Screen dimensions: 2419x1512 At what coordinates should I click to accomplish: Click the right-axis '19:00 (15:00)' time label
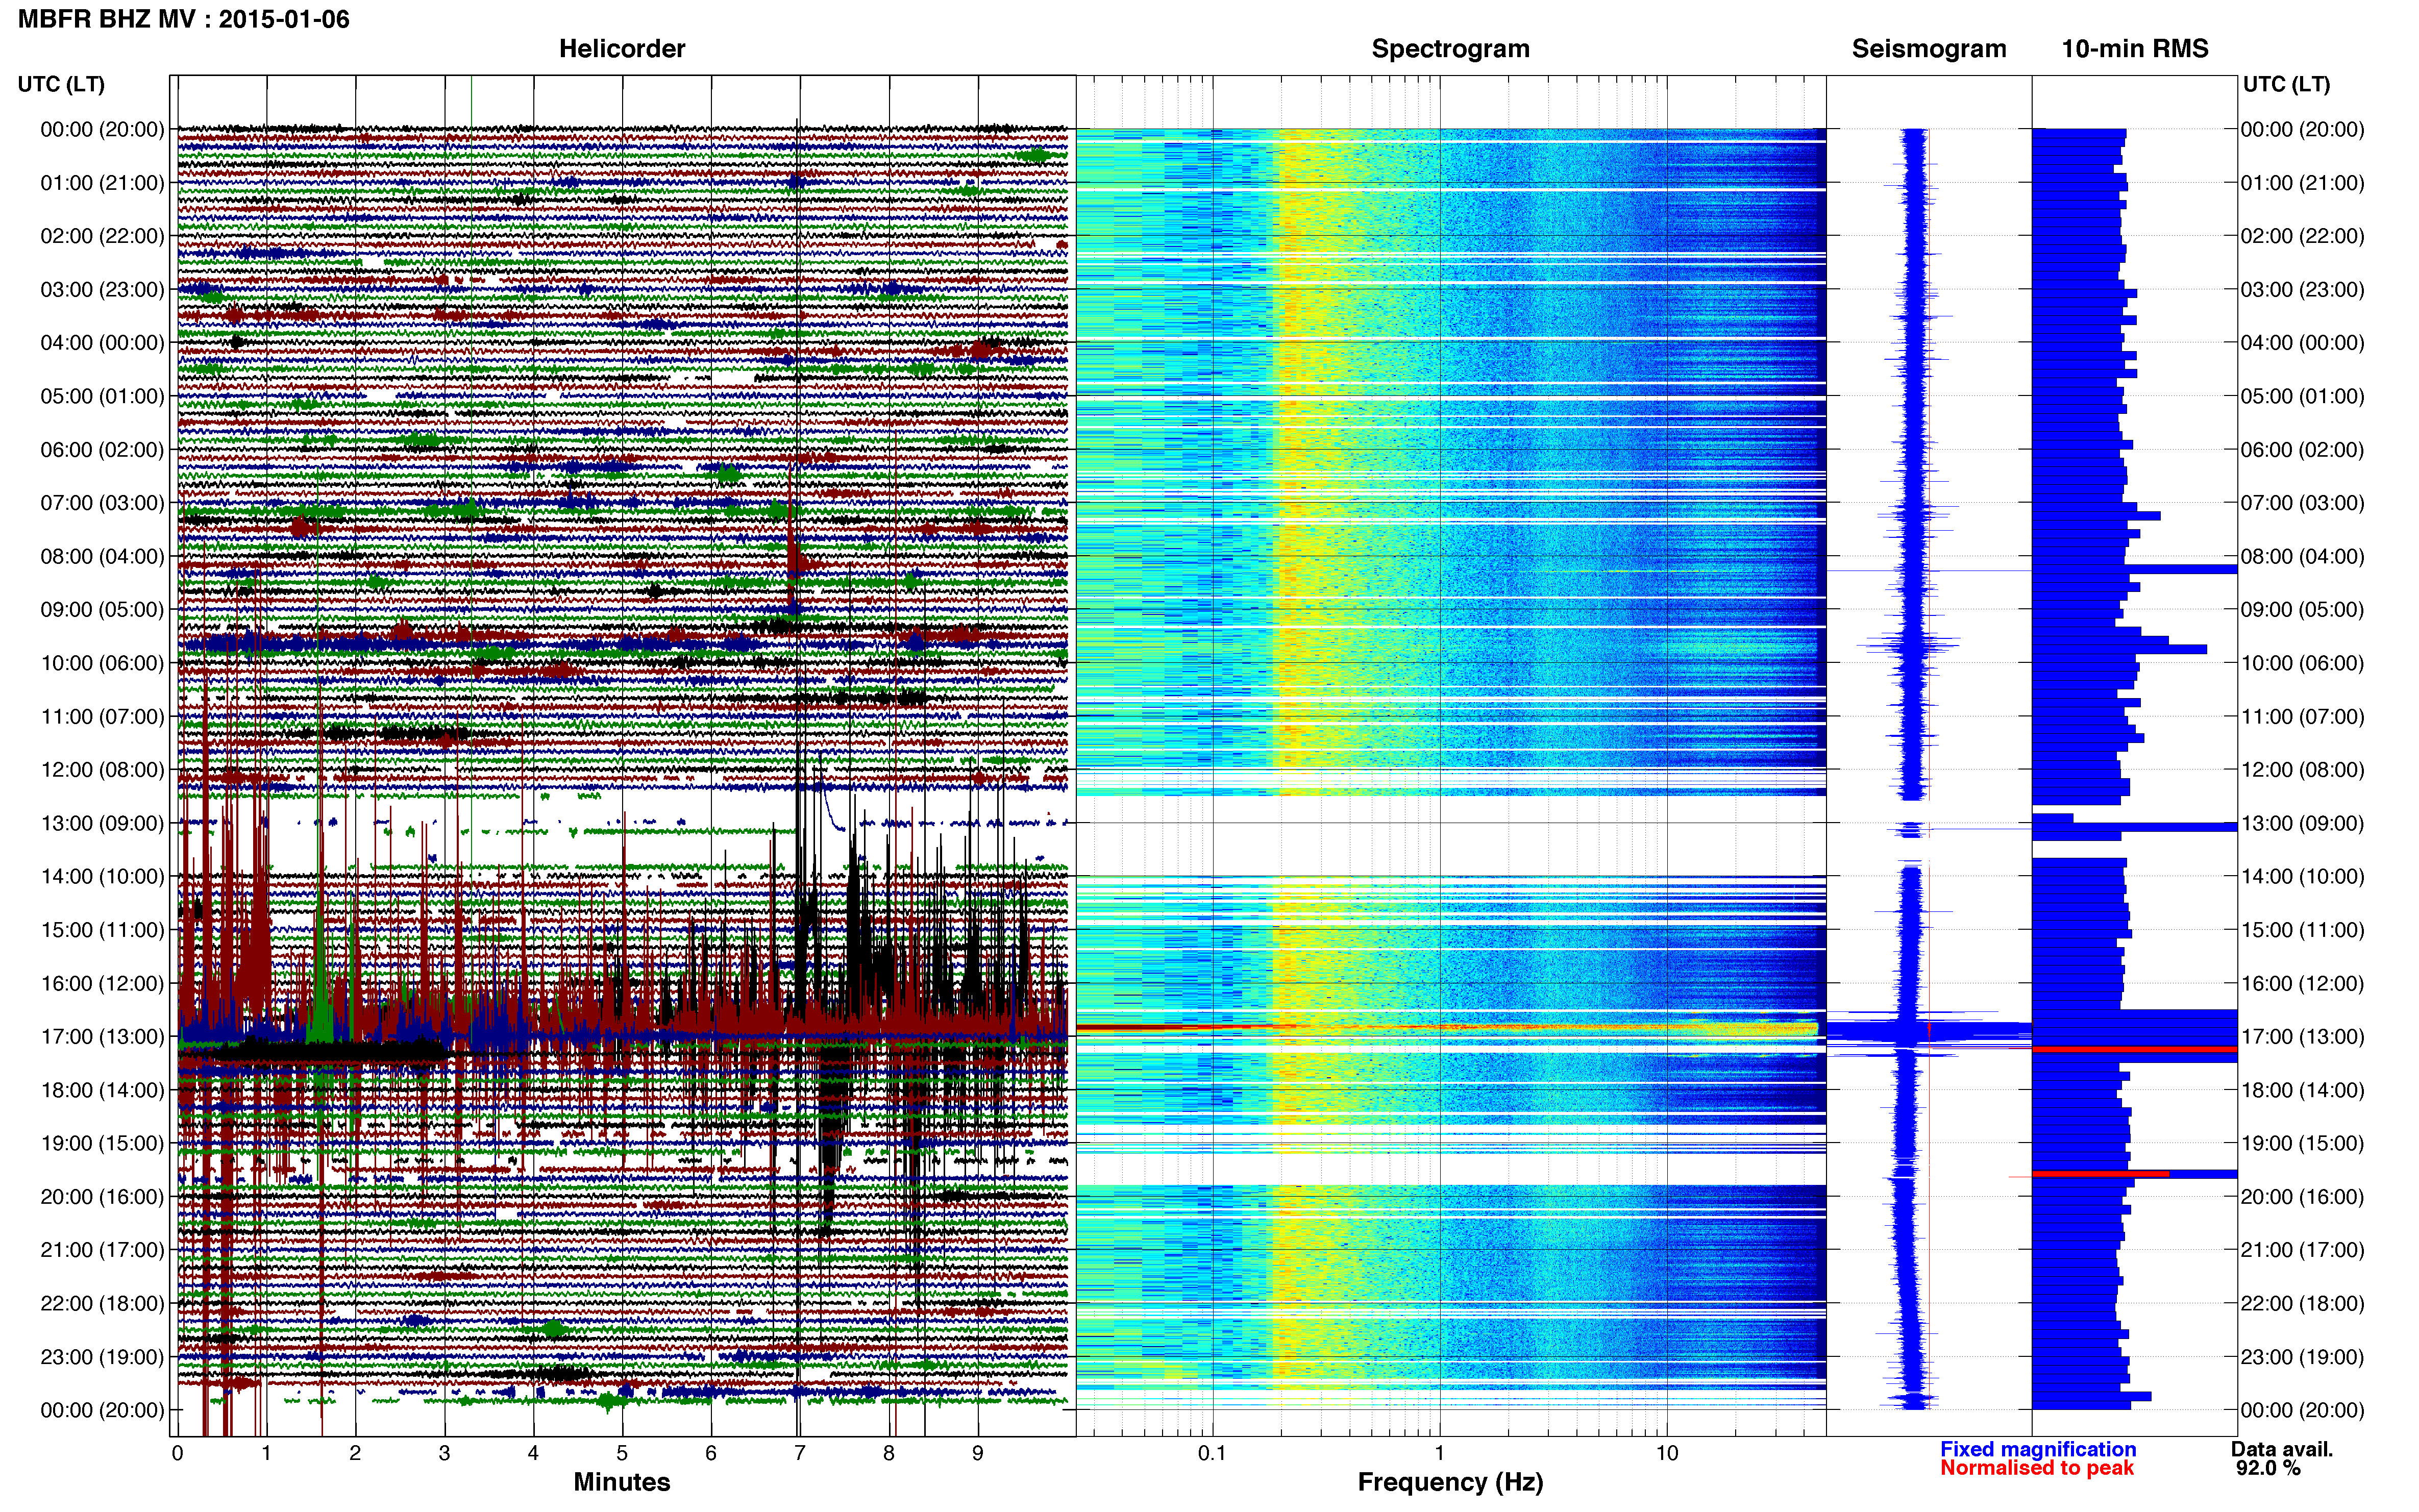pyautogui.click(x=2302, y=1143)
